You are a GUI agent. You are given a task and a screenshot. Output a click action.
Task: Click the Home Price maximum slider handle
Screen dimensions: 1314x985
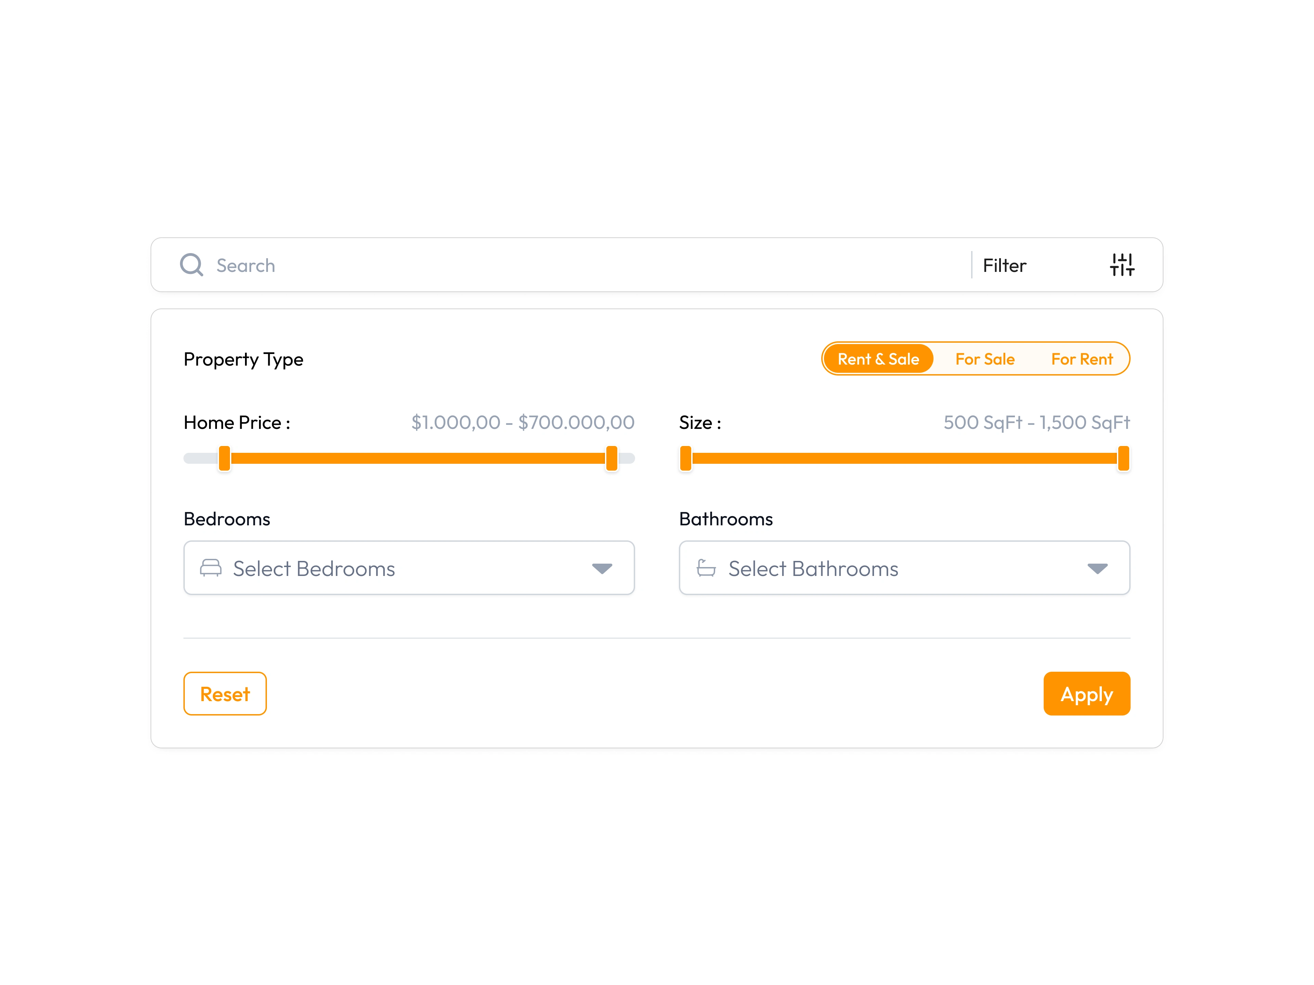pos(611,458)
